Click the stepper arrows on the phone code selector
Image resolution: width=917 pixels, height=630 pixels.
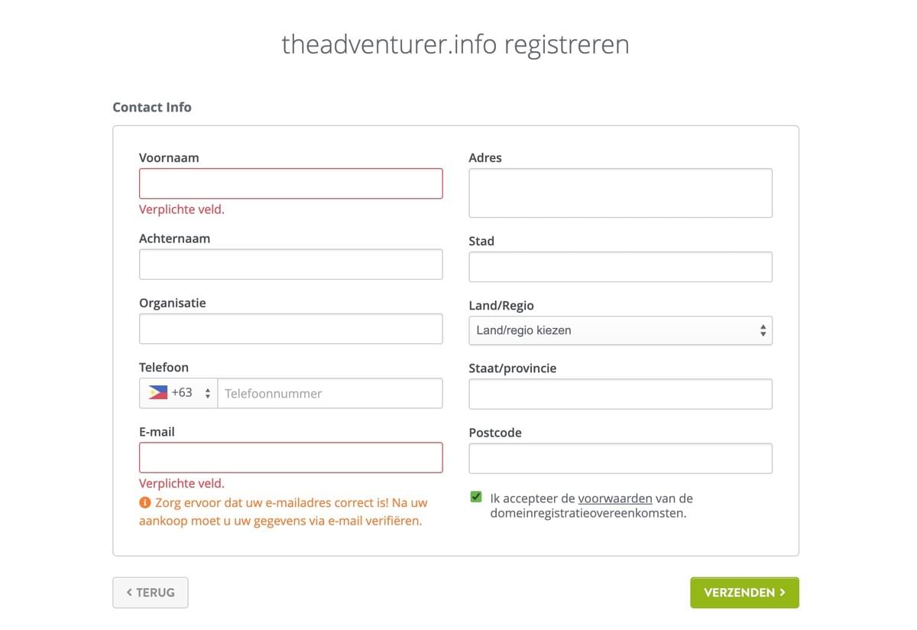tap(207, 392)
